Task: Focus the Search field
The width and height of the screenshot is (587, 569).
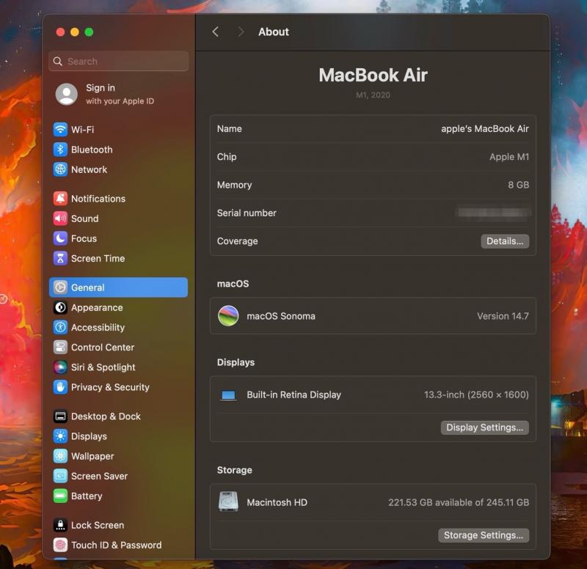Action: (x=118, y=62)
